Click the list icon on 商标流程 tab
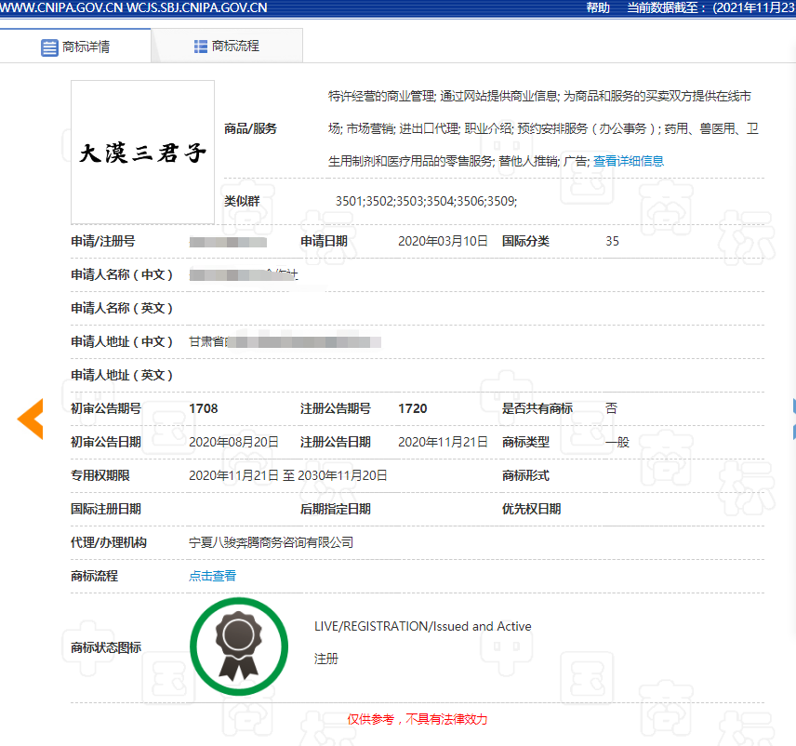796x746 pixels. [201, 46]
